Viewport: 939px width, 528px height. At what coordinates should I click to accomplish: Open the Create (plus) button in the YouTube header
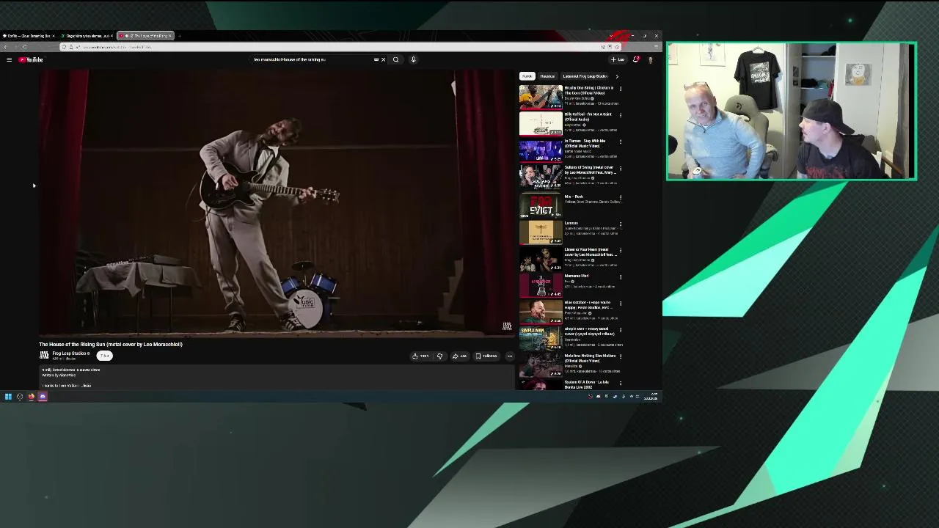click(x=618, y=59)
